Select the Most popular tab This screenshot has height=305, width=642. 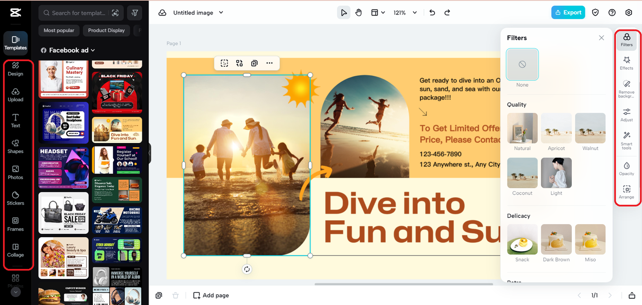(x=59, y=31)
